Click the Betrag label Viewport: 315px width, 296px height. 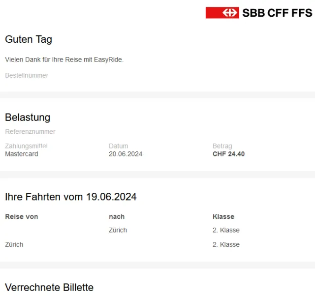click(222, 146)
